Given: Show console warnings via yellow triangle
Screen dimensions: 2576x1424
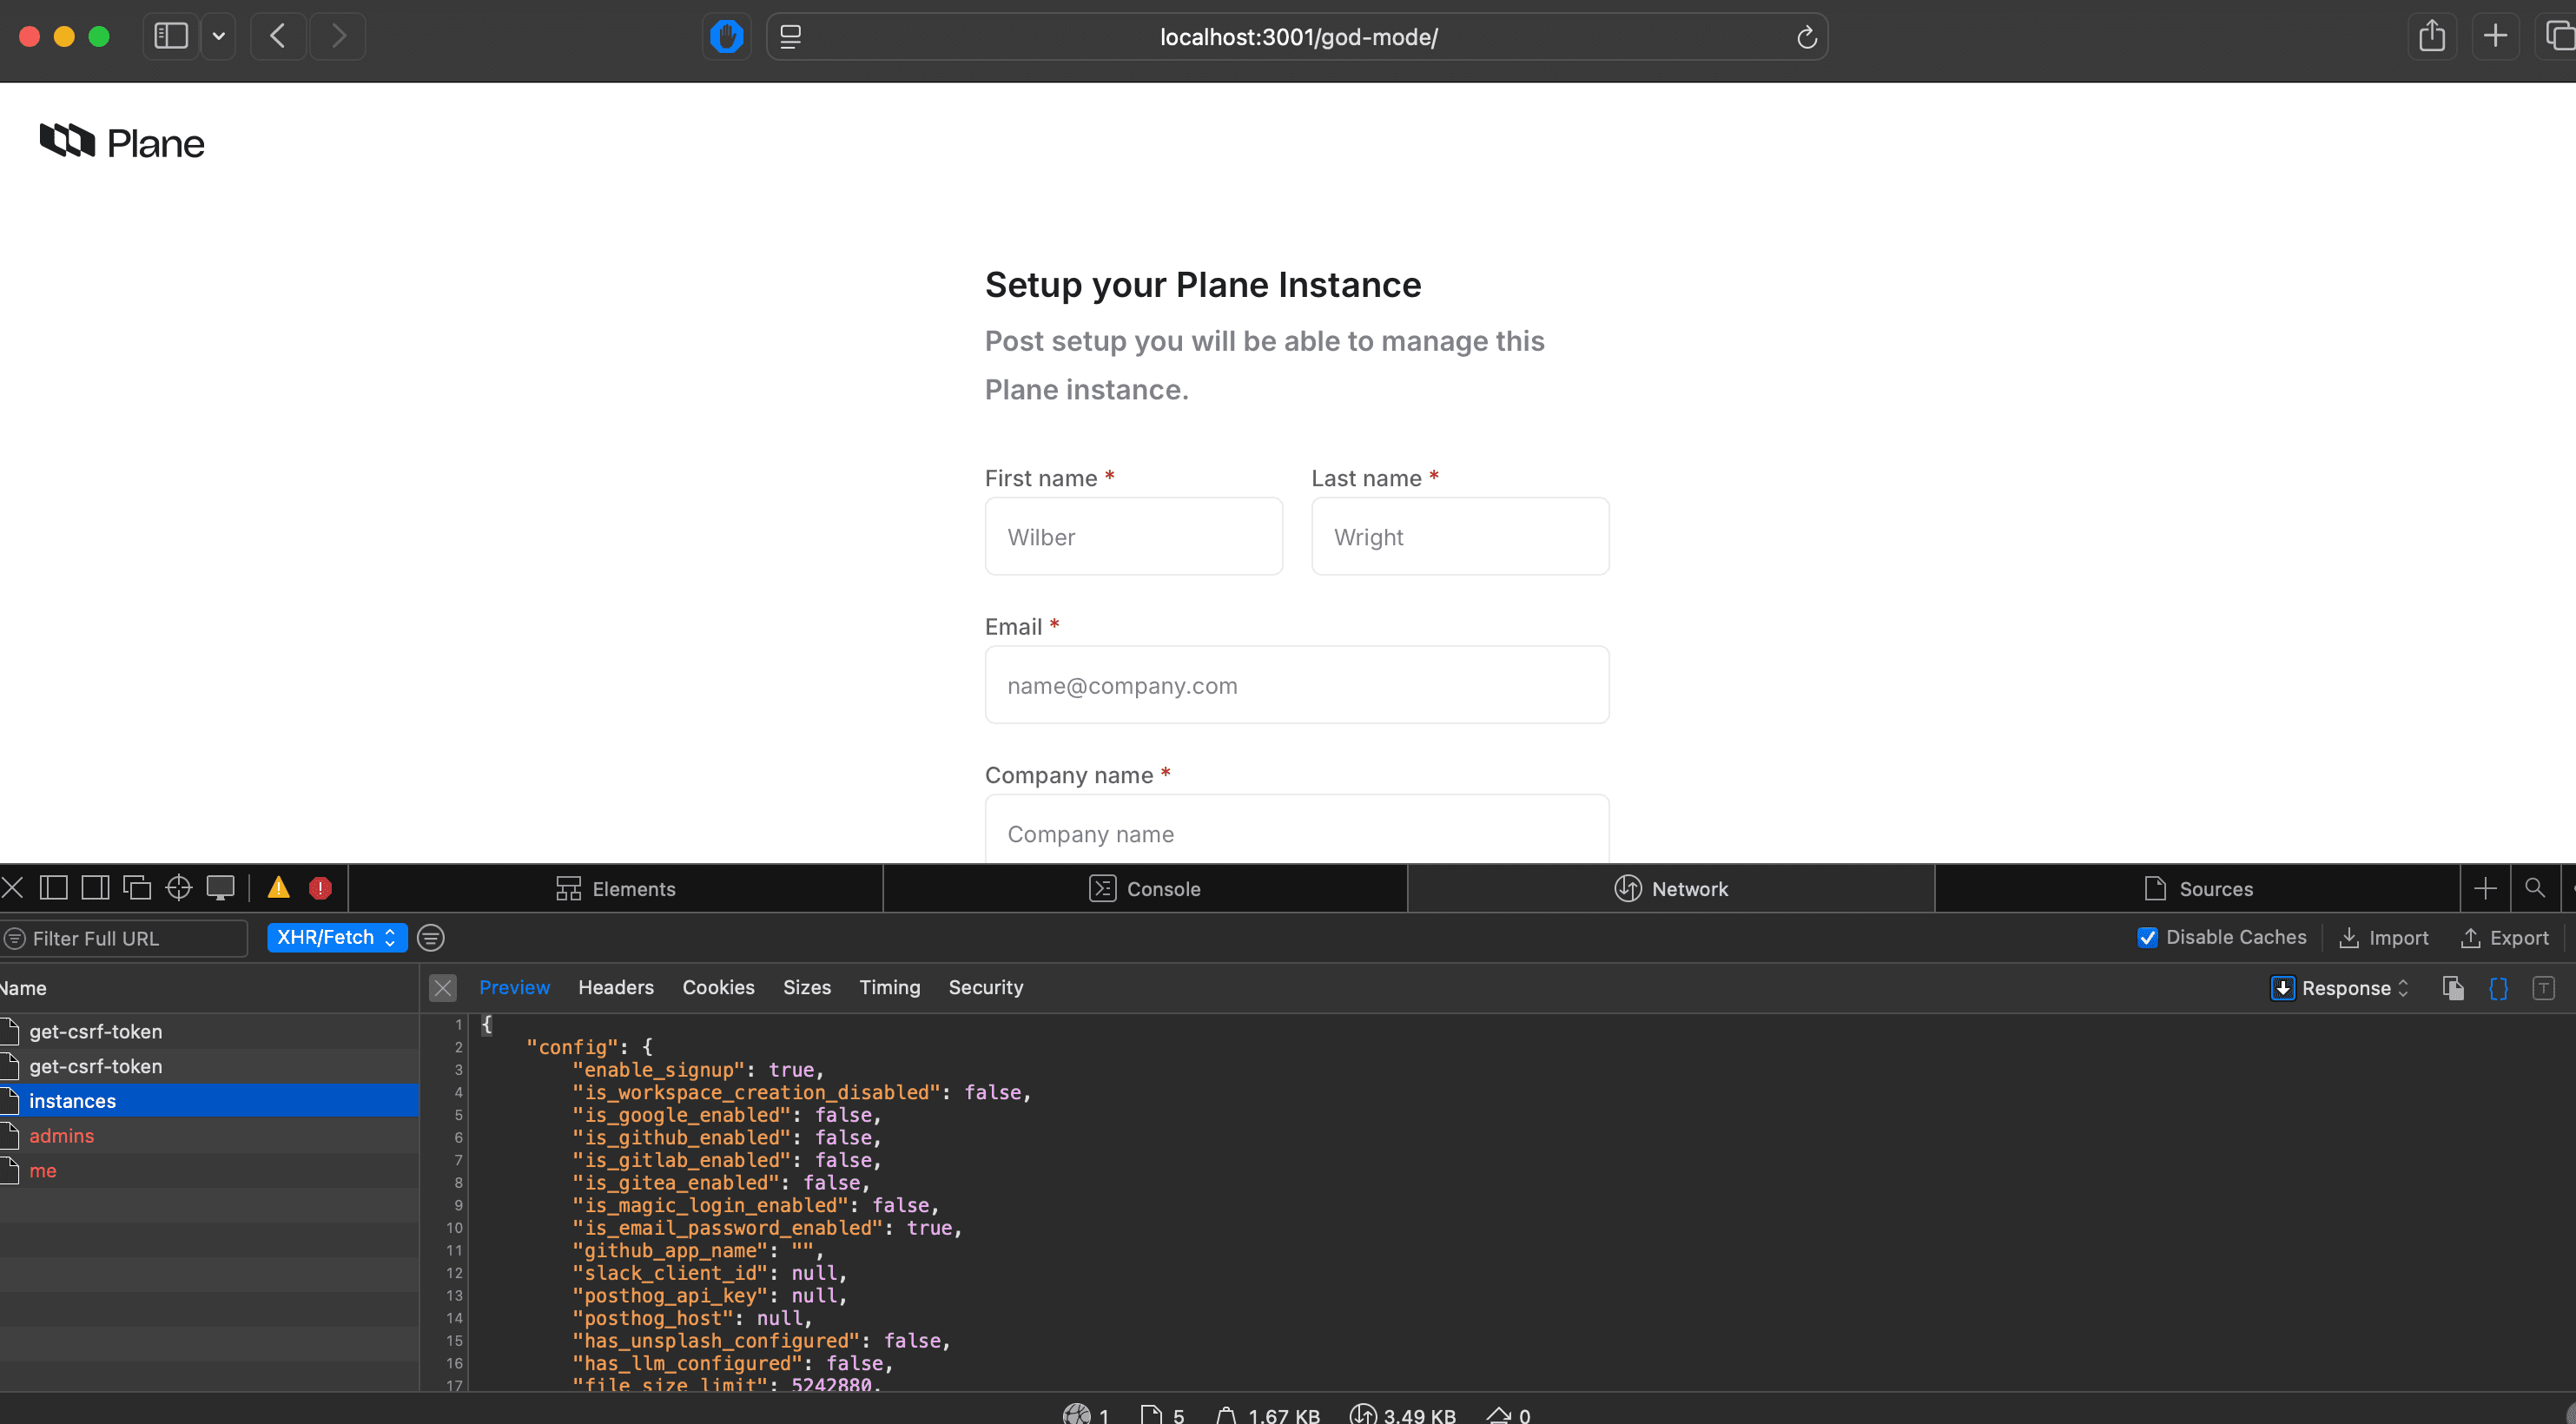Looking at the screenshot, I should 278,888.
